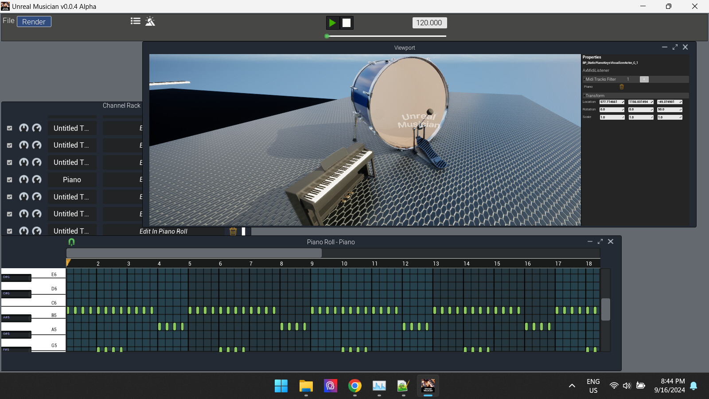Toggle the last Untitled Track checkbox
This screenshot has height=399, width=709.
9,231
